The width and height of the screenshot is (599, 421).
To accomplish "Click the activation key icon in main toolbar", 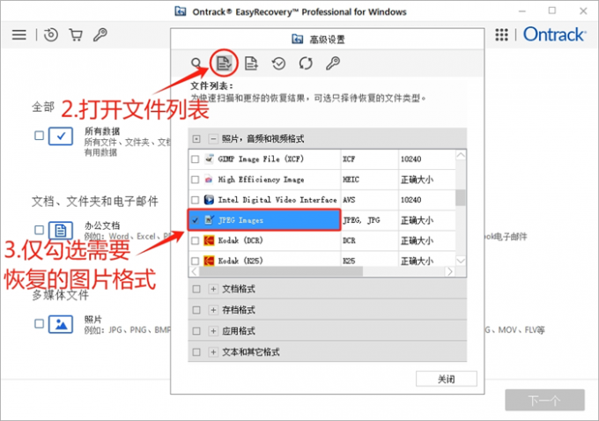I will tap(100, 34).
